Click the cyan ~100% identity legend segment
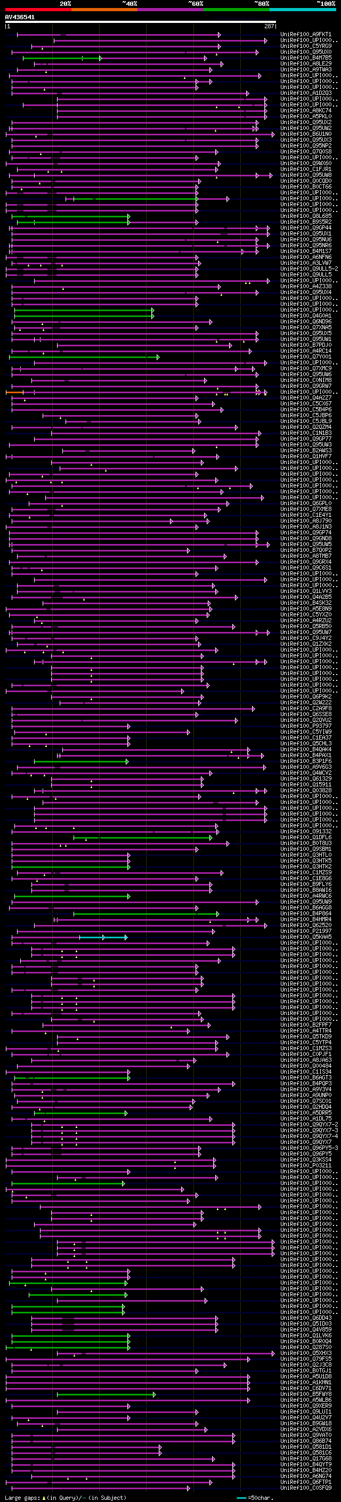The width and height of the screenshot is (341, 1502). (303, 10)
